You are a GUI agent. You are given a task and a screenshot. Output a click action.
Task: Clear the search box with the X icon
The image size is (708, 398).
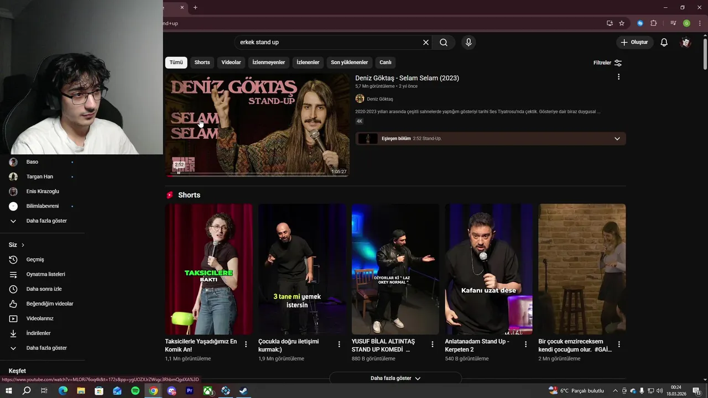426,43
